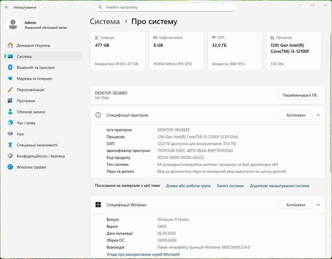Select Домашня сторінка in sidebar
The height and width of the screenshot is (259, 332).
click(x=33, y=45)
